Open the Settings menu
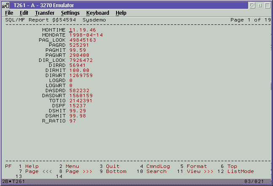Screen dimensions: 273x186 [70, 13]
